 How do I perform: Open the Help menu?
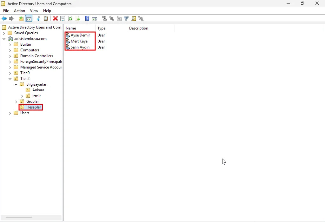pyautogui.click(x=47, y=11)
